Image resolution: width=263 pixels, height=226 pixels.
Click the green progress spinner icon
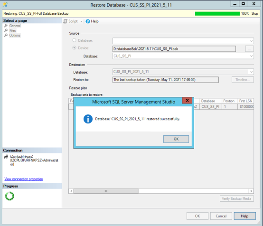(x=9, y=196)
